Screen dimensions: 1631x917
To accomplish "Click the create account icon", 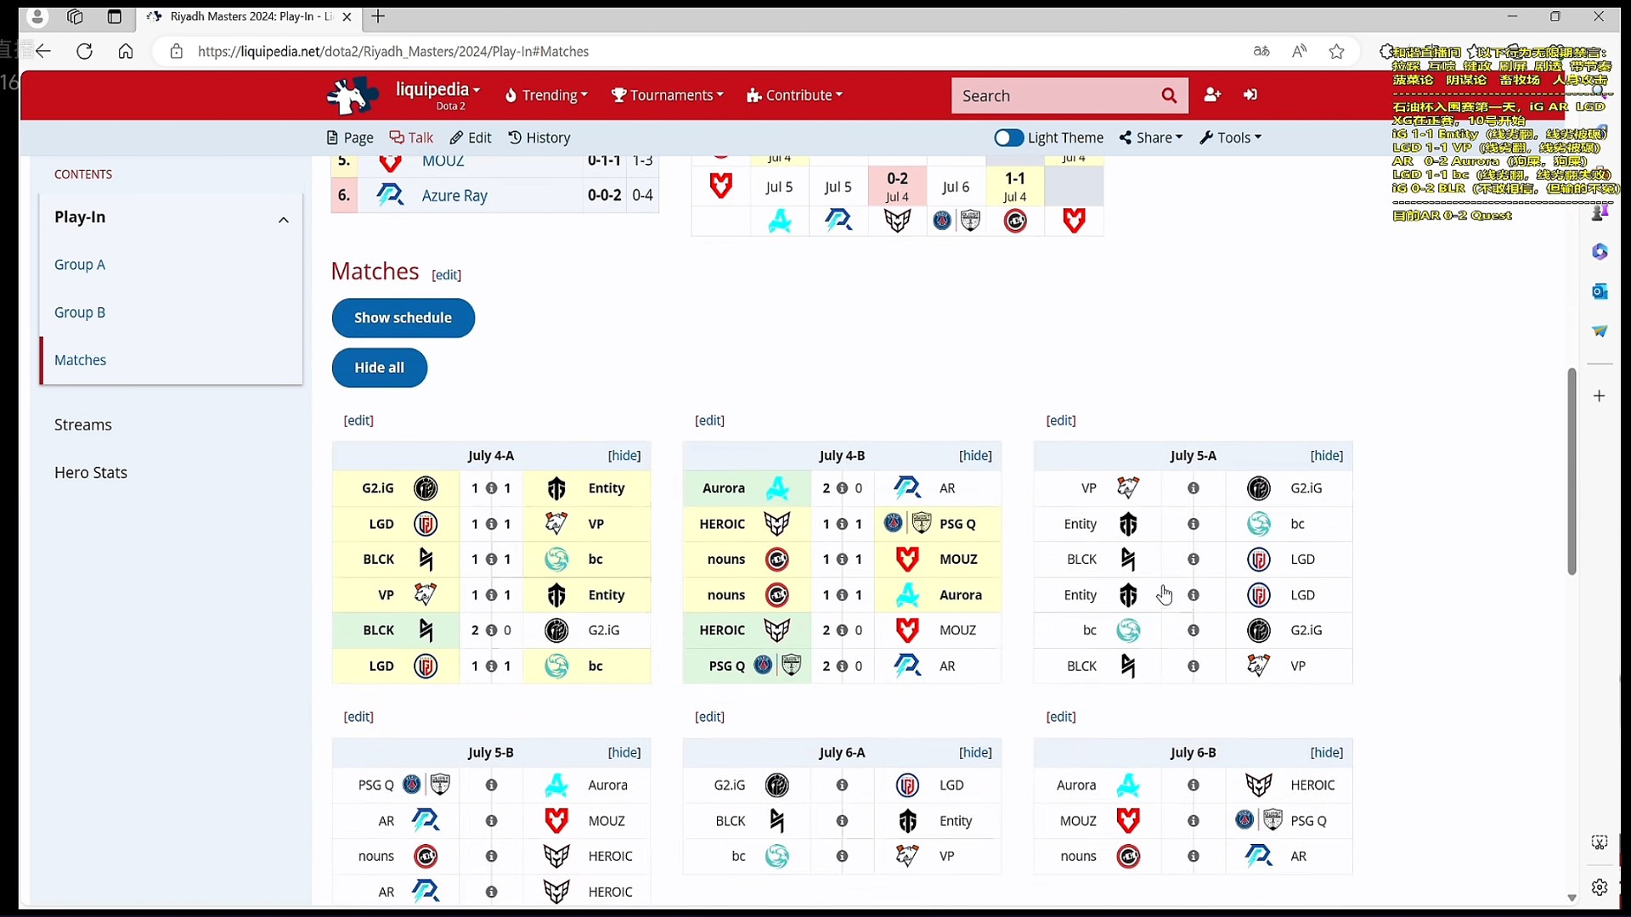I will click(x=1212, y=95).
